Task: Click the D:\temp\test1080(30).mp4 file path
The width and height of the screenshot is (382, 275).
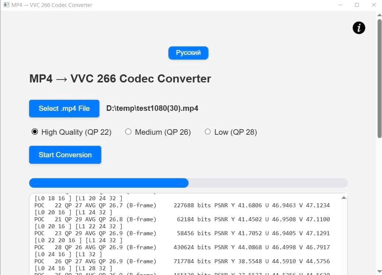Action: click(x=152, y=109)
